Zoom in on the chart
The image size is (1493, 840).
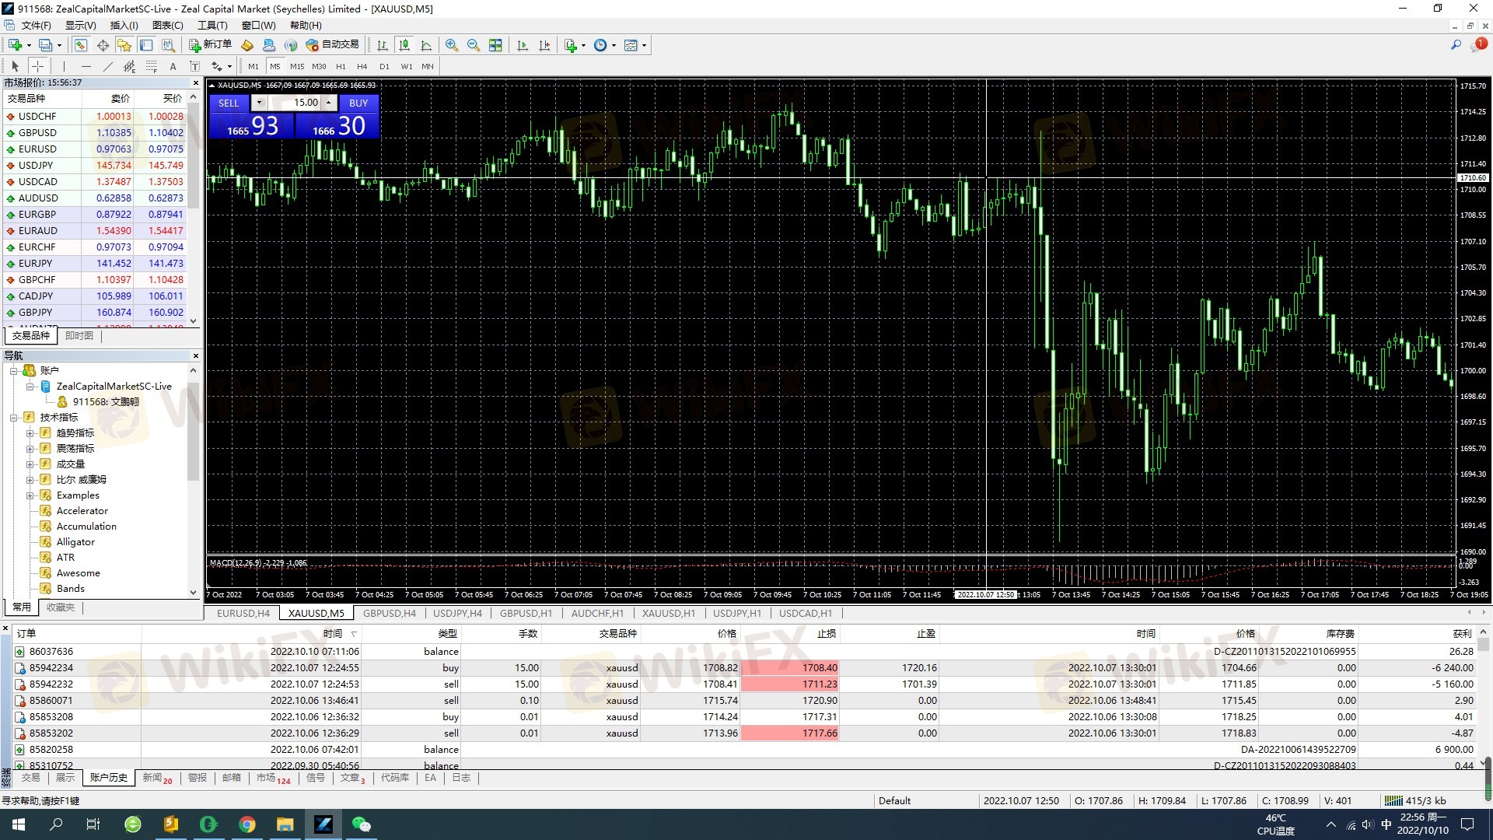click(x=452, y=45)
